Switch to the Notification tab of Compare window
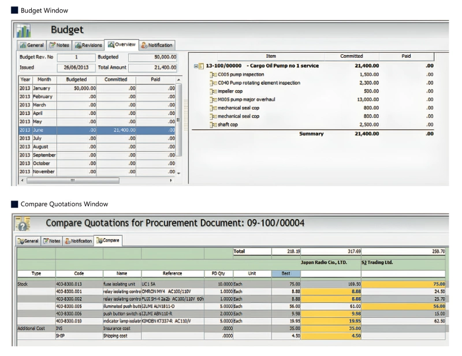This screenshot has width=462, height=356. click(79, 241)
